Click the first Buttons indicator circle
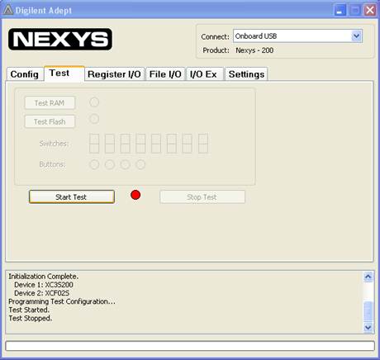Image resolution: width=380 pixels, height=360 pixels. point(94,164)
